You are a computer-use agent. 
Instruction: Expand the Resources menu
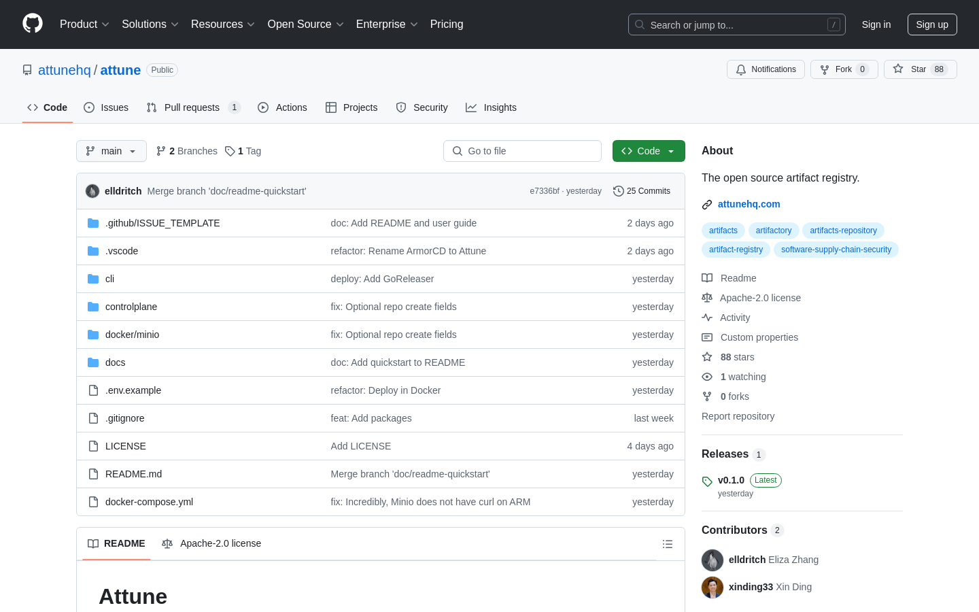click(223, 24)
